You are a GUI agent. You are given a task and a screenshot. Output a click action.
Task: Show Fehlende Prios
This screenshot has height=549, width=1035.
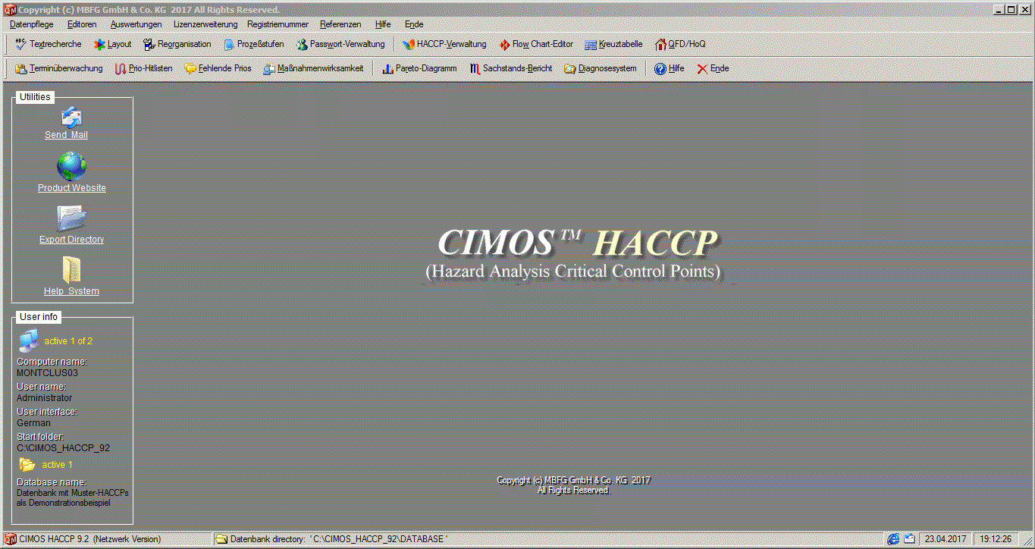(218, 68)
